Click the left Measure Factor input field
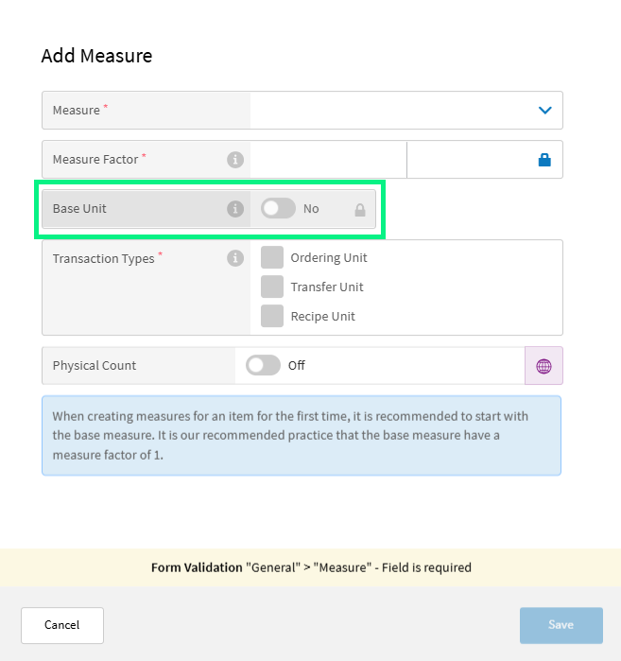The height and width of the screenshot is (661, 621). coord(328,160)
